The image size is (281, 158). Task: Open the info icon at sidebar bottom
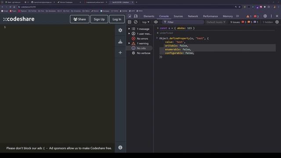120,147
